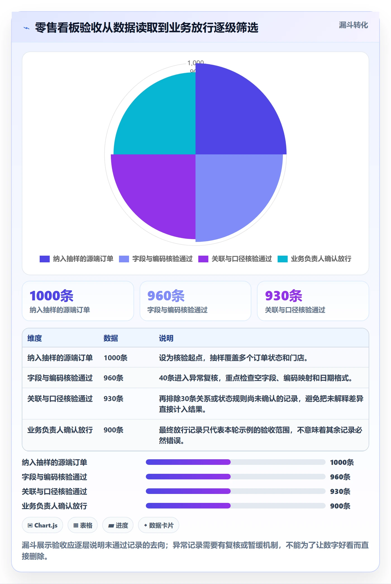Click table cell 字段与编码核验通过
Image resolution: width=391 pixels, height=584 pixels.
pyautogui.click(x=60, y=378)
